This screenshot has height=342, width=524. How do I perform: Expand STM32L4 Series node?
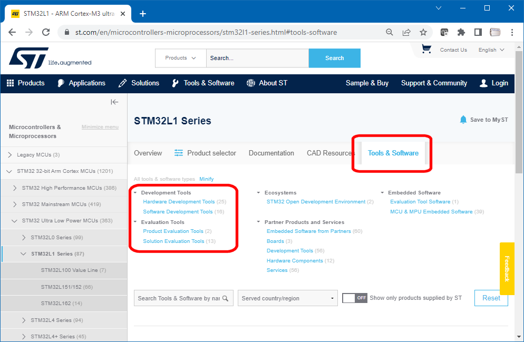[23, 320]
